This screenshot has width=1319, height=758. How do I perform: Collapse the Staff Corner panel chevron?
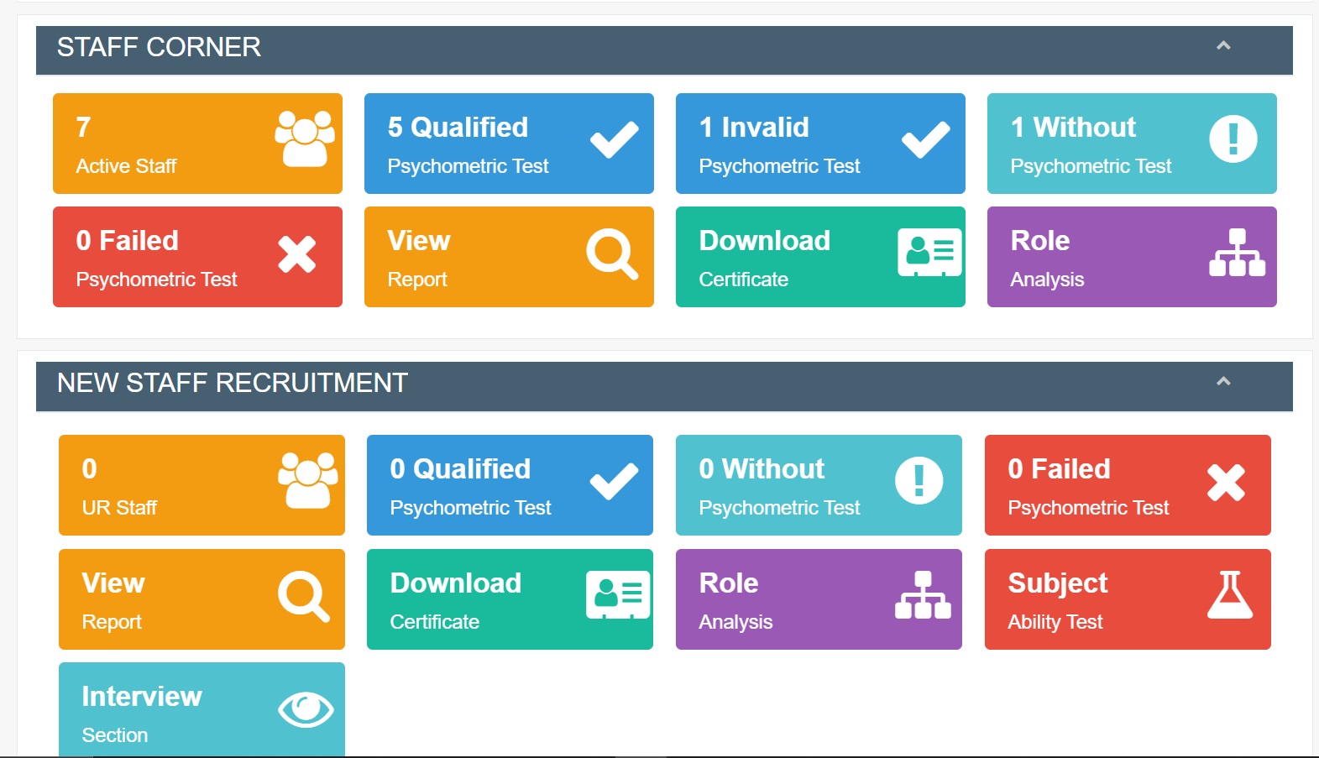[x=1223, y=45]
